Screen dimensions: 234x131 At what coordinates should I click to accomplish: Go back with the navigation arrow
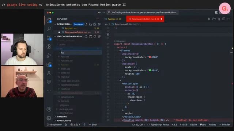pos(99,12)
